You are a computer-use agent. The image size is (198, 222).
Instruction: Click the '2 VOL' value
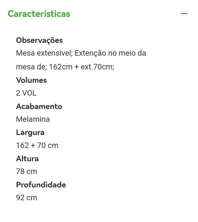pos(26,93)
